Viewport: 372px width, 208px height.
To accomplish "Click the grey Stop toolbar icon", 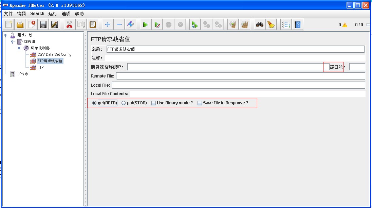I will coord(168,24).
